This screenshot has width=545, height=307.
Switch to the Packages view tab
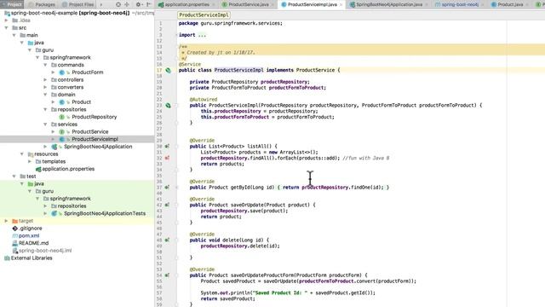coord(42,4)
